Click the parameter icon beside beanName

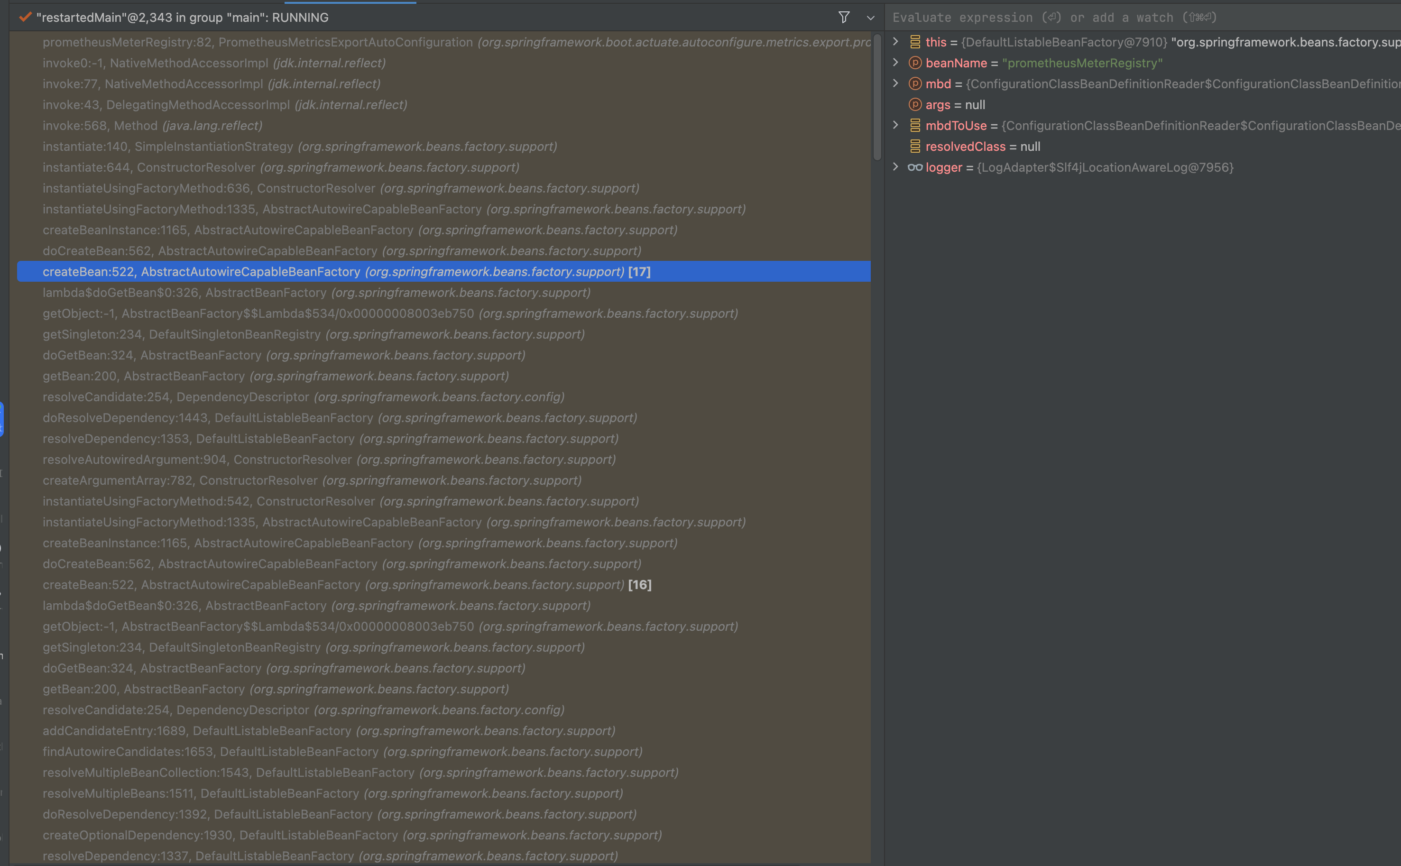click(915, 63)
